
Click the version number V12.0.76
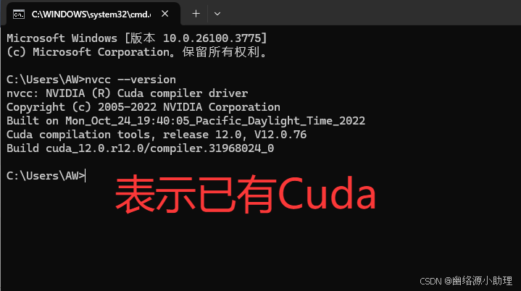[x=280, y=135]
